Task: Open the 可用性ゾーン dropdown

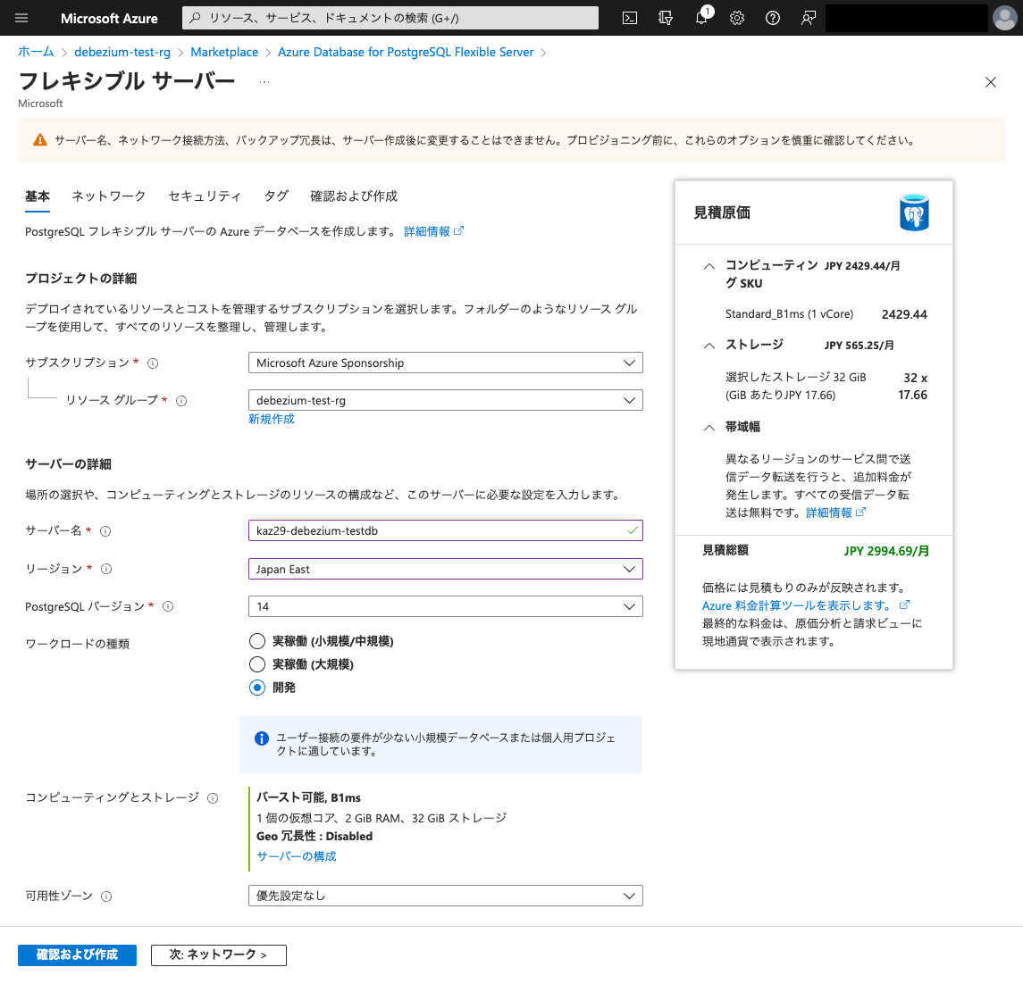Action: pos(446,896)
